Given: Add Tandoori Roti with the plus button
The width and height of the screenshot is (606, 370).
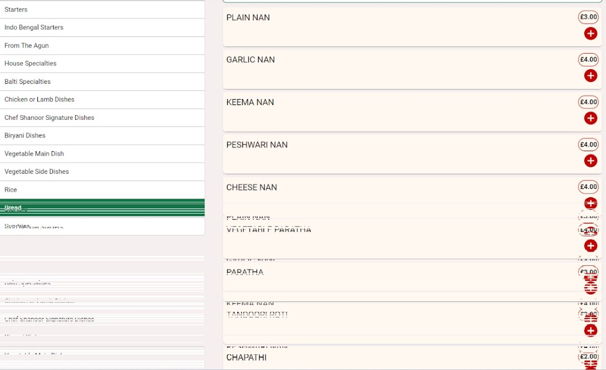Looking at the screenshot, I should pyautogui.click(x=590, y=331).
